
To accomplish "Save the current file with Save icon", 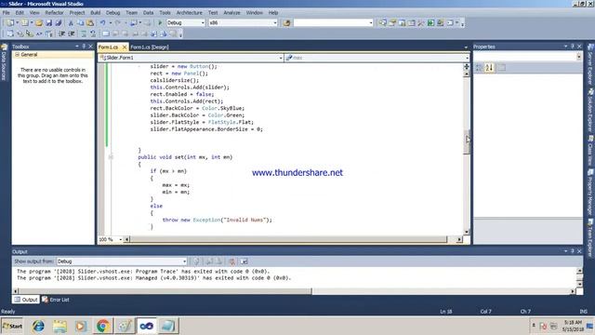I will point(48,22).
